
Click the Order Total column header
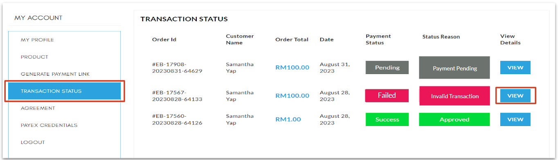(x=292, y=40)
